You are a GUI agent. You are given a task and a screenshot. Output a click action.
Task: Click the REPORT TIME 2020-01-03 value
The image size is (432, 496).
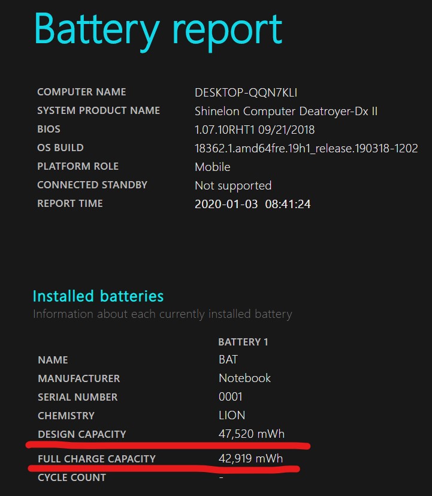[252, 204]
